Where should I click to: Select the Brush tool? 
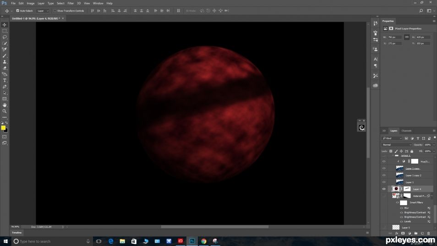[x=5, y=56]
